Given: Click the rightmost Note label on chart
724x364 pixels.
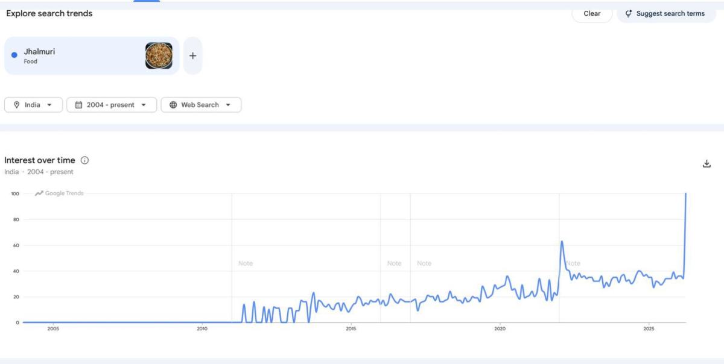Looking at the screenshot, I should [573, 263].
